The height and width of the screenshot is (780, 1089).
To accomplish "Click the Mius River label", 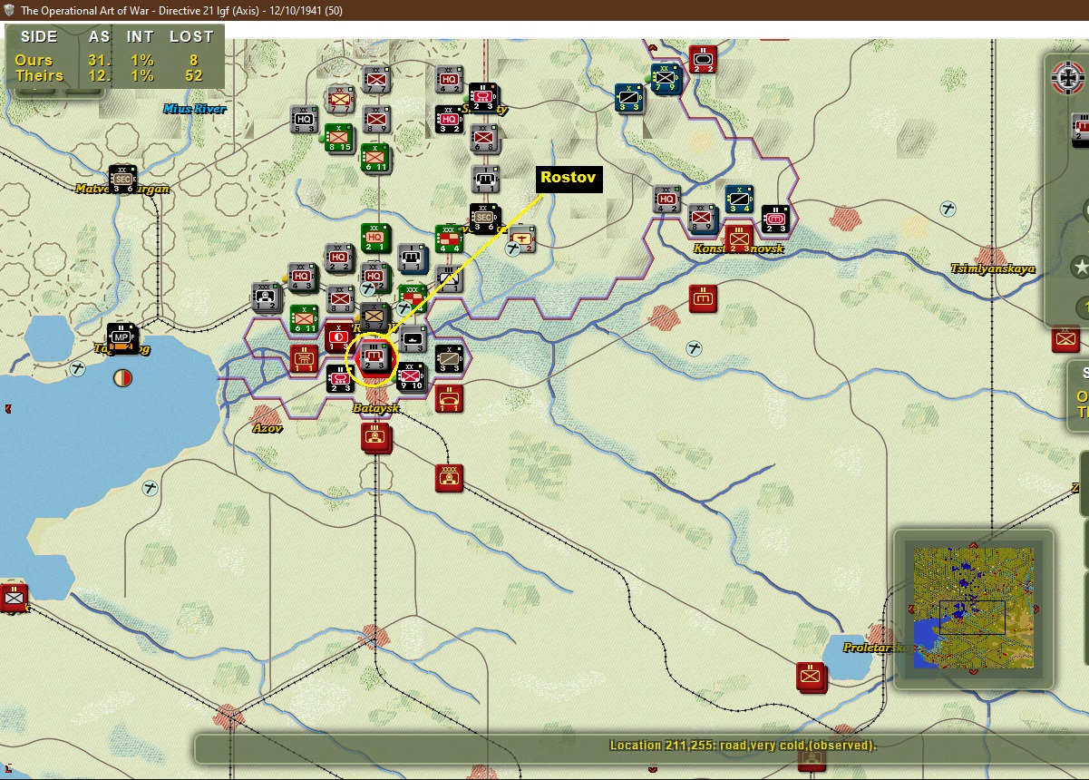I will [194, 109].
